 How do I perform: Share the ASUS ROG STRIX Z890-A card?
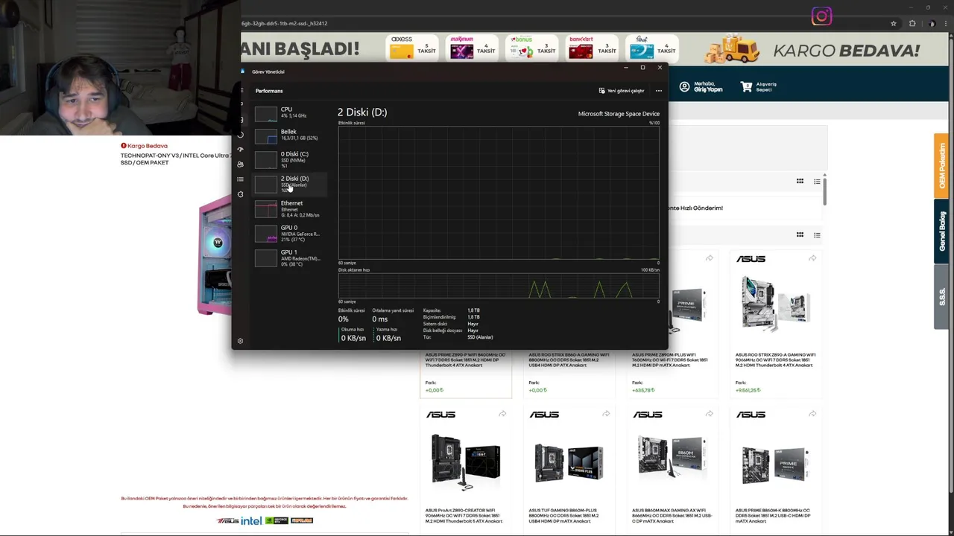[812, 258]
